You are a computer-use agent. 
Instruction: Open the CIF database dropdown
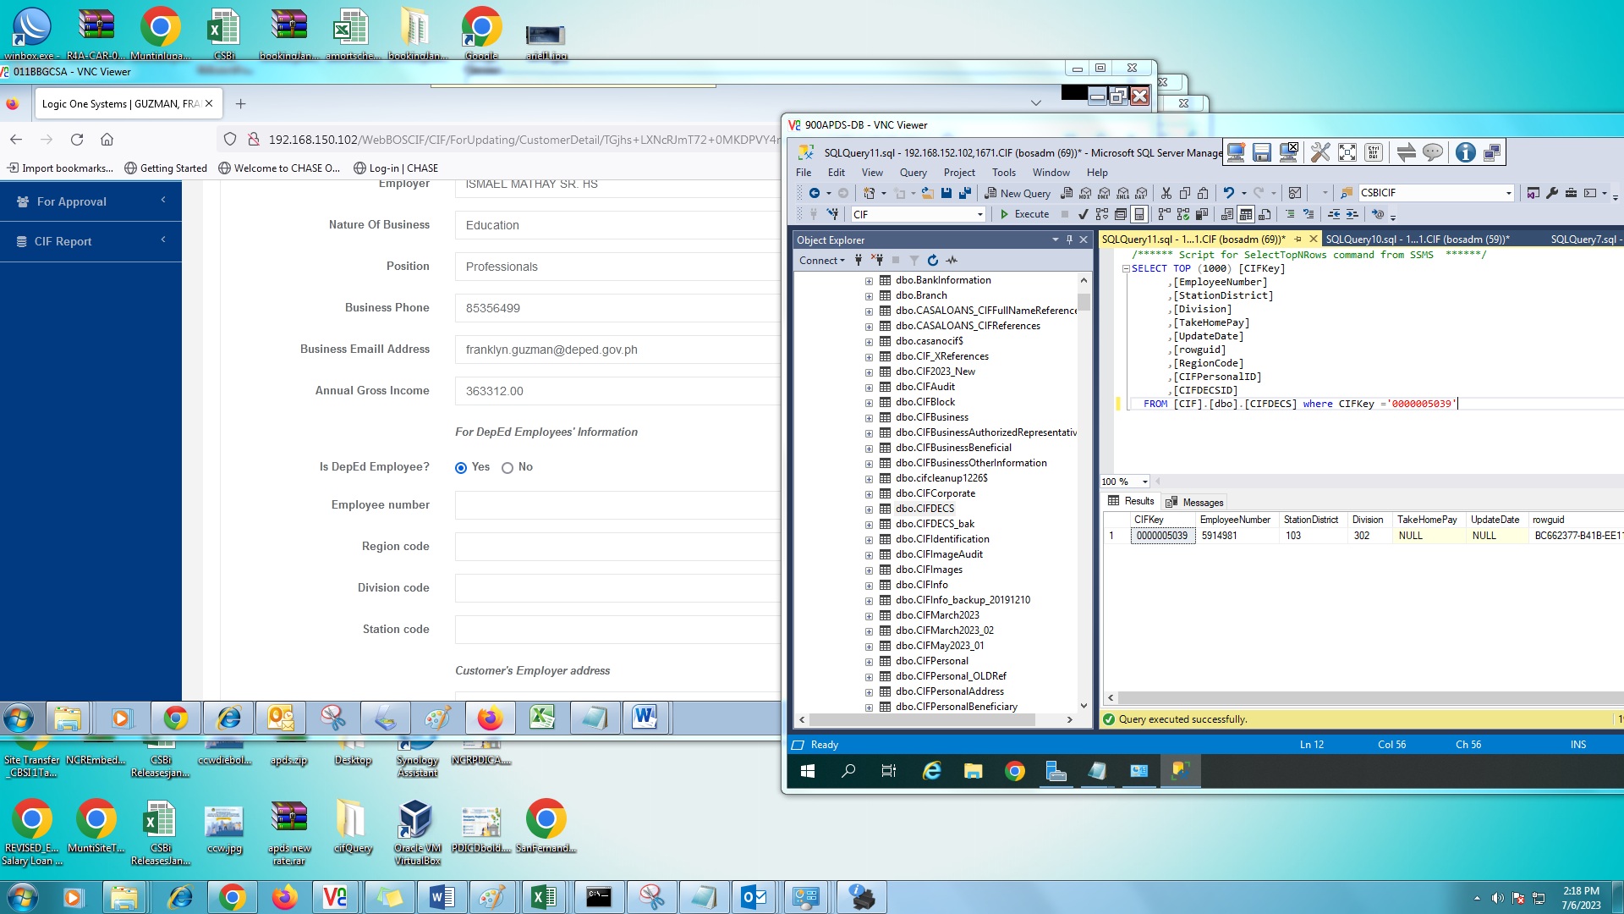click(x=980, y=215)
